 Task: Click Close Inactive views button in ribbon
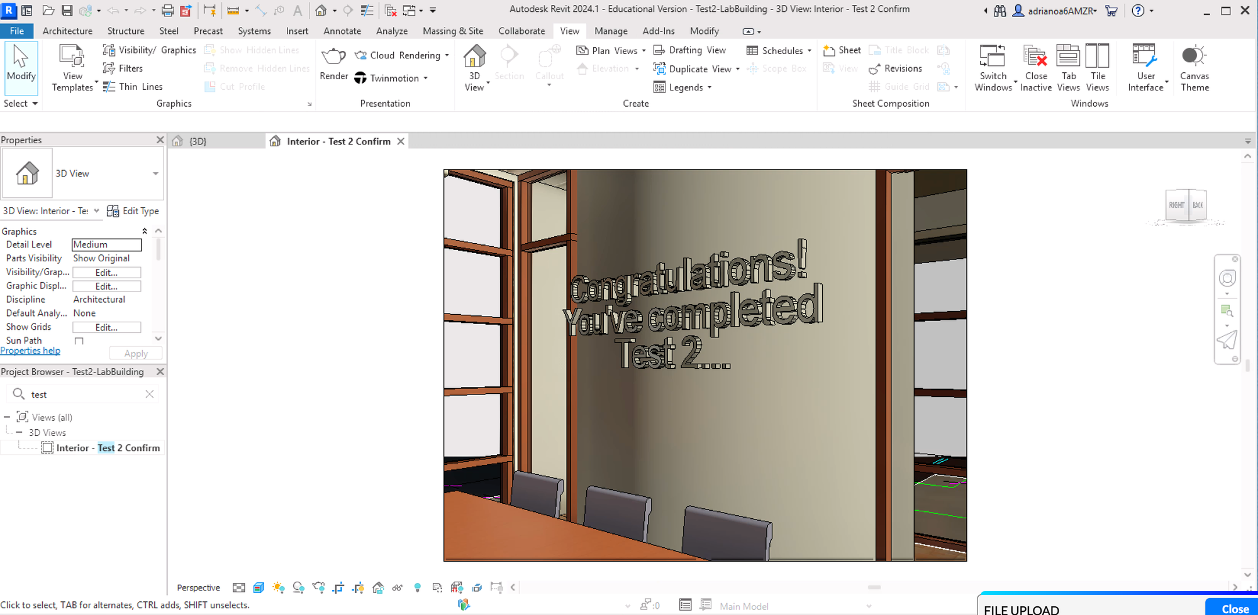pos(1036,68)
